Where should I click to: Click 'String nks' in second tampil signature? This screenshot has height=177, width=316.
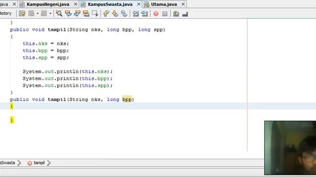pos(84,99)
